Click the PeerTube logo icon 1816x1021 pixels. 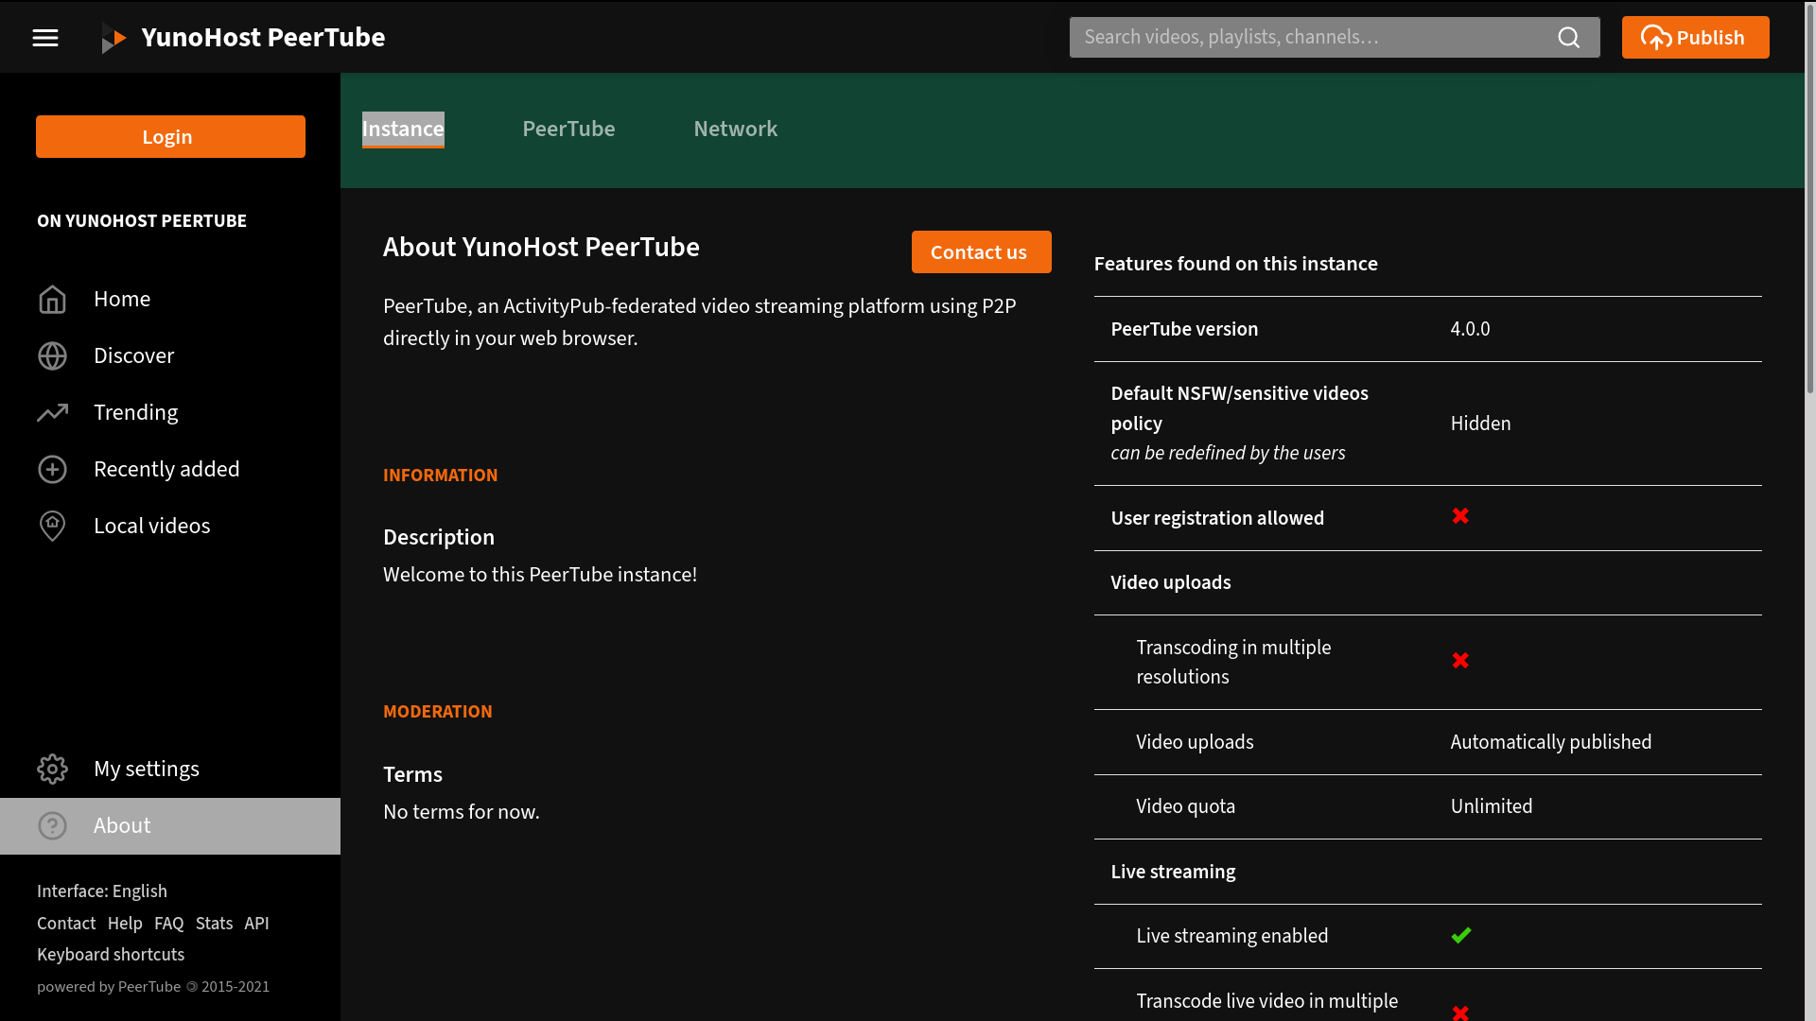tap(113, 39)
